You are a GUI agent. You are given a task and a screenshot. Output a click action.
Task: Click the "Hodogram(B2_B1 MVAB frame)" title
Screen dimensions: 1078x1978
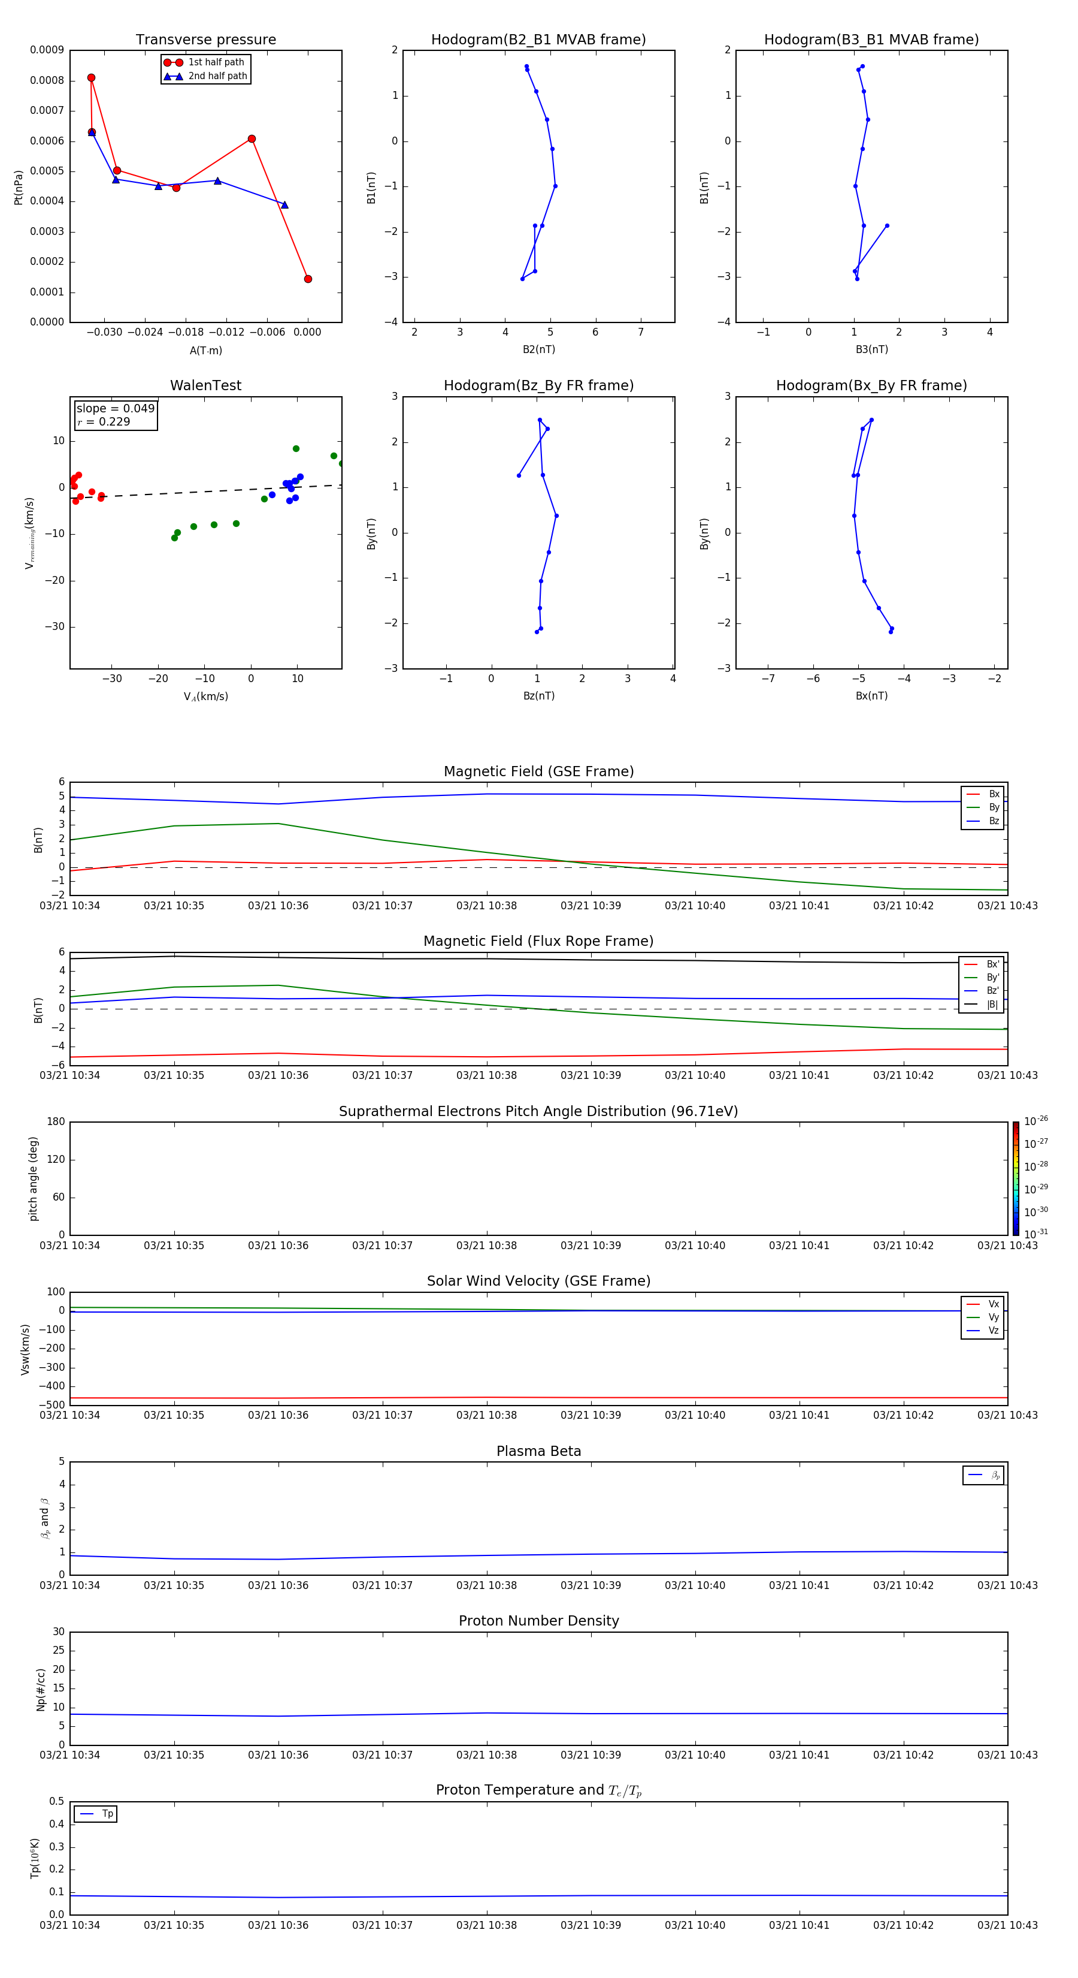538,40
